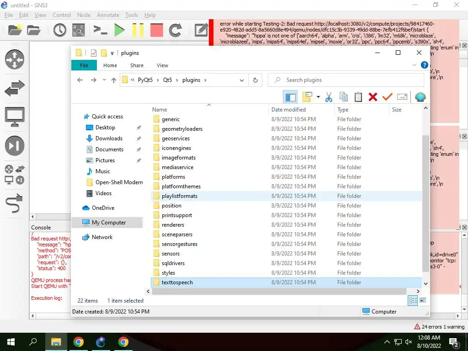The width and height of the screenshot is (468, 351).
Task: Sort by the Date modified column
Action: (x=302, y=110)
